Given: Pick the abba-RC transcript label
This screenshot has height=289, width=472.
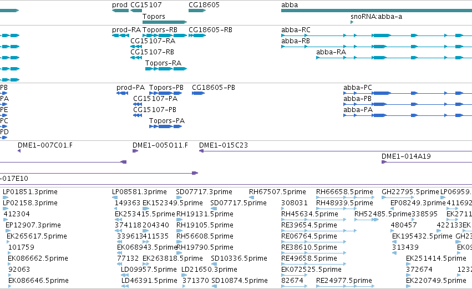Looking at the screenshot, I should pos(296,30).
